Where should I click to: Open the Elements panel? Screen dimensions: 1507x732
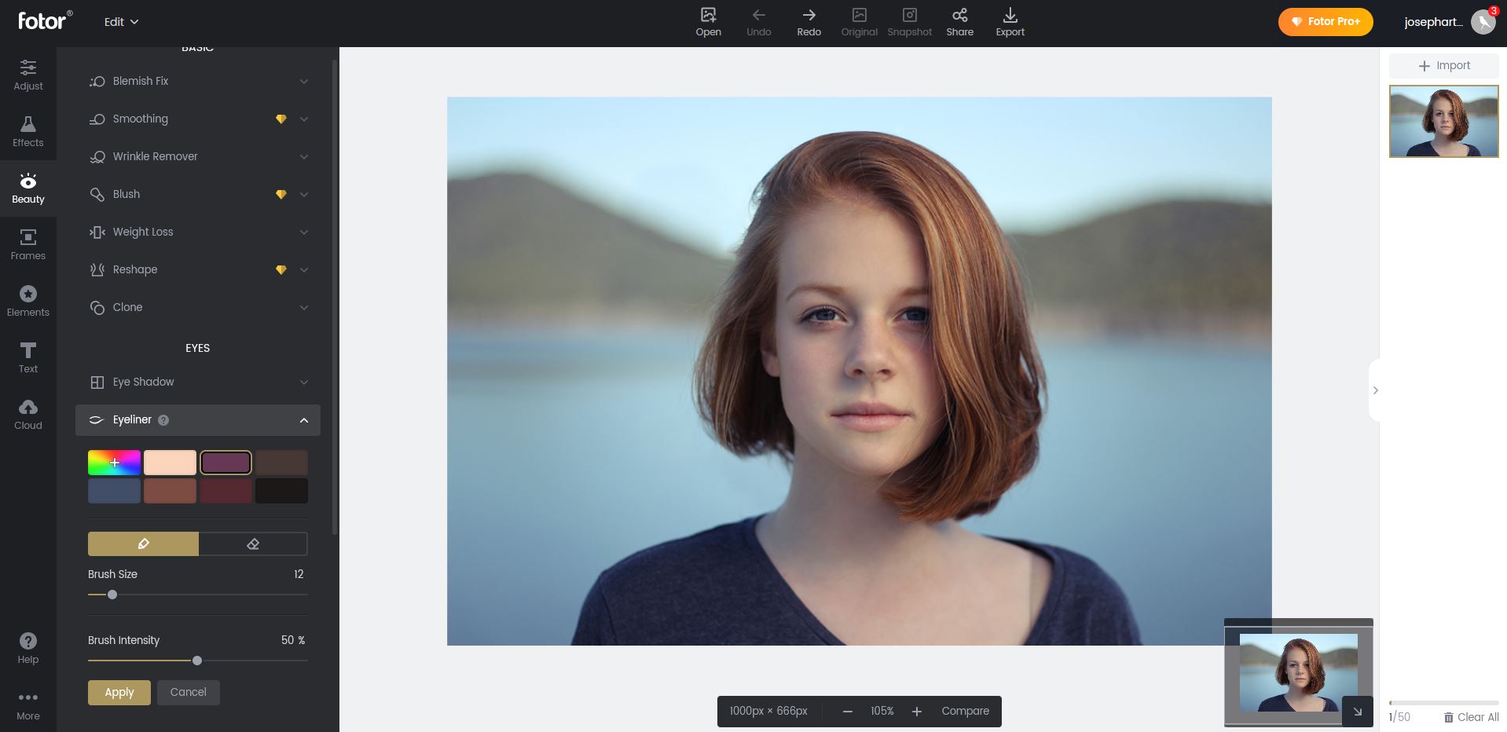pos(28,301)
